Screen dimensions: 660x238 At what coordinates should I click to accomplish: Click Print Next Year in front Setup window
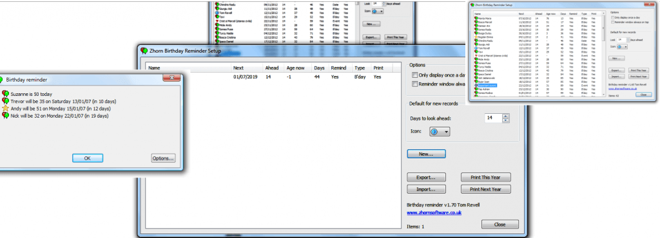tap(486, 189)
